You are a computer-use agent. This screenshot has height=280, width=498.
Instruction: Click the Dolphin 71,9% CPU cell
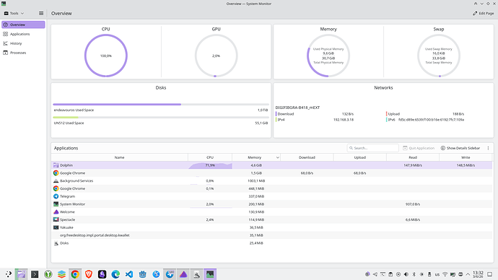(210, 165)
